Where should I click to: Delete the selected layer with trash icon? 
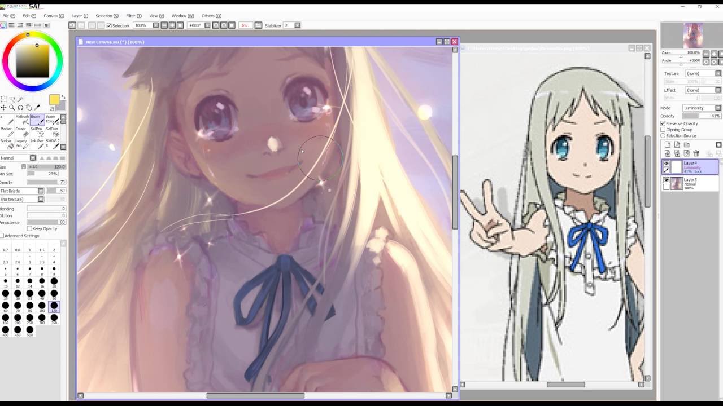[696, 153]
